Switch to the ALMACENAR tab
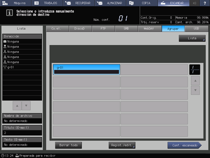The height and width of the screenshot is (158, 210). tap(110, 3)
